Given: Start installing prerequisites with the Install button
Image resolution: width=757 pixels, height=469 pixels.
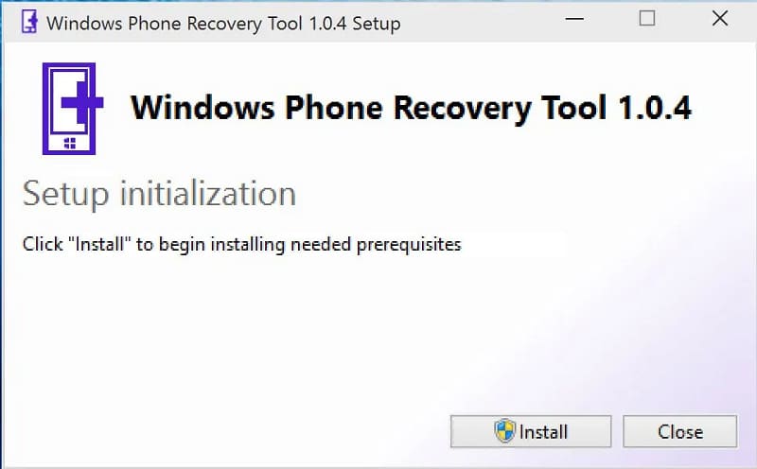Looking at the screenshot, I should (x=531, y=431).
